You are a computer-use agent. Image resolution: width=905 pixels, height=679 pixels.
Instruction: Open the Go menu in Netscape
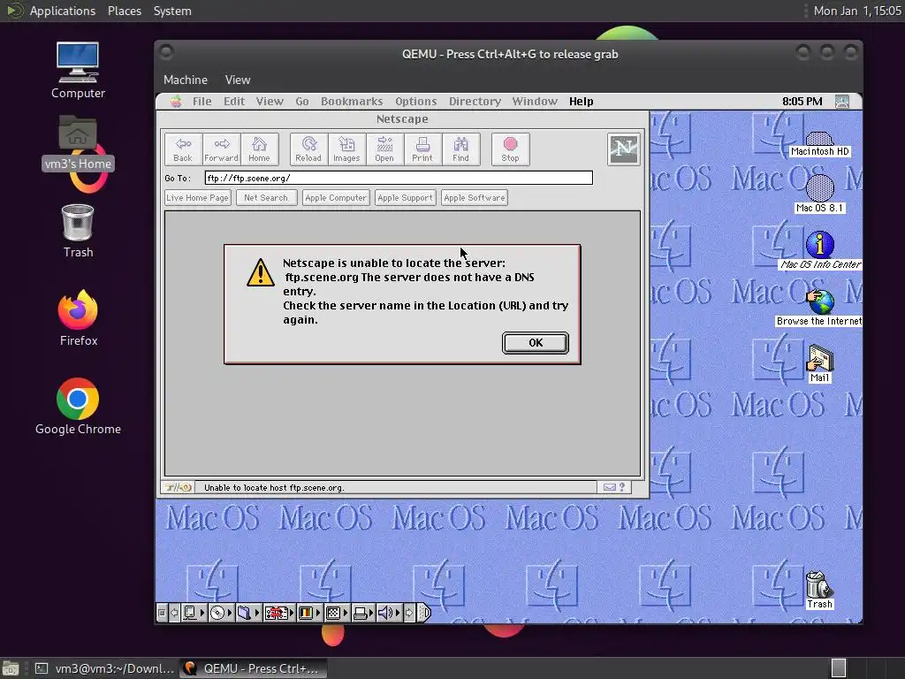(x=302, y=102)
